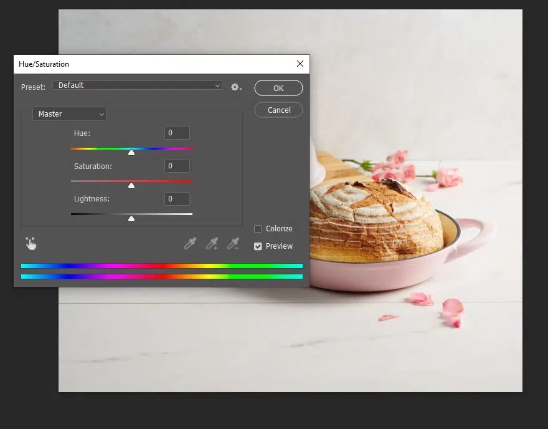Click the Saturation slider handle

tap(131, 185)
